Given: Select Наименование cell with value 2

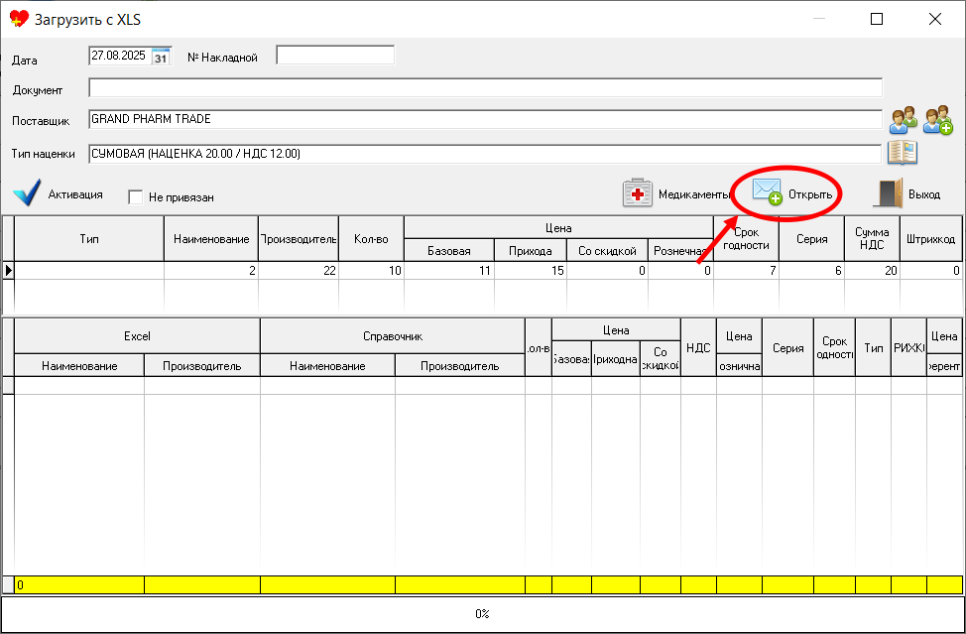Looking at the screenshot, I should (x=211, y=271).
